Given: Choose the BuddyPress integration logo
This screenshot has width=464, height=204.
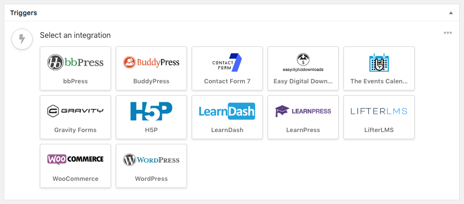Looking at the screenshot, I should (151, 62).
